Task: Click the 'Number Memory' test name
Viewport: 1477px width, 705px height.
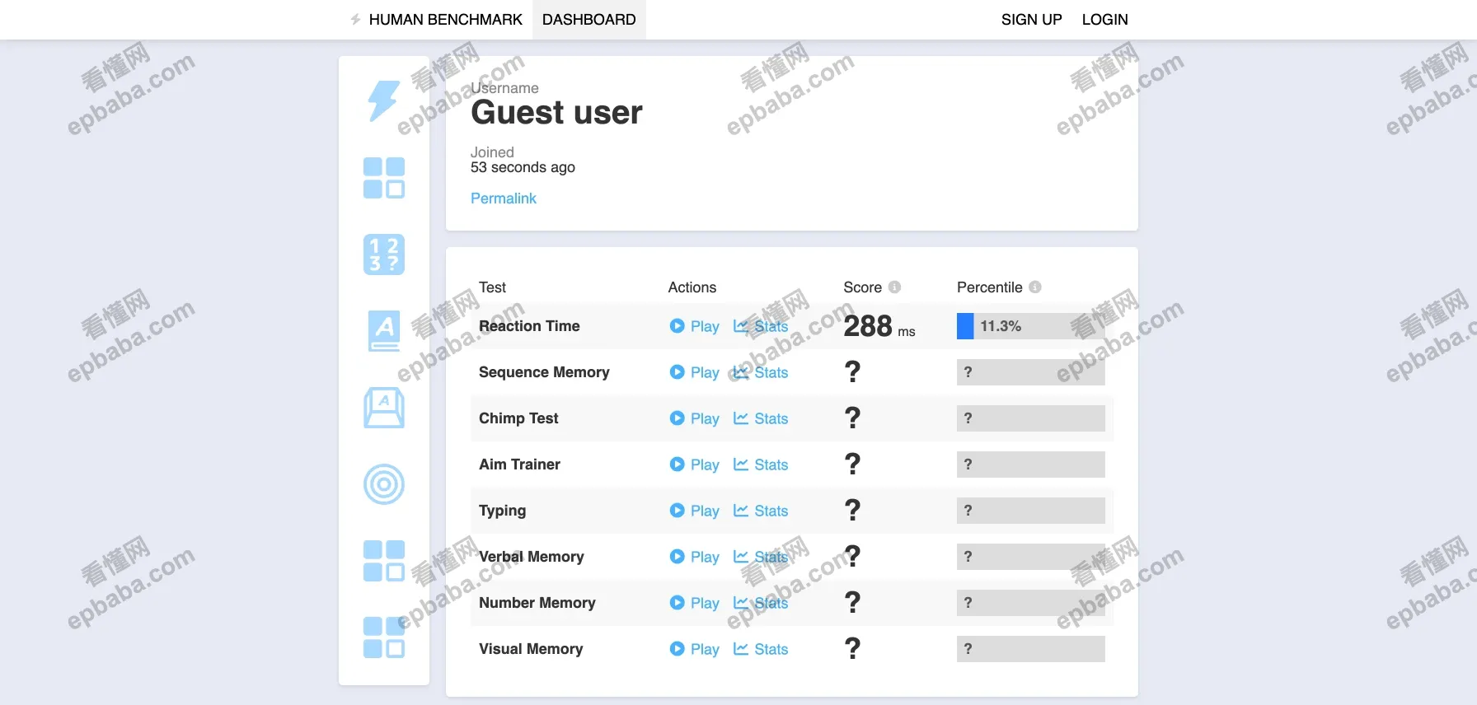Action: click(537, 603)
